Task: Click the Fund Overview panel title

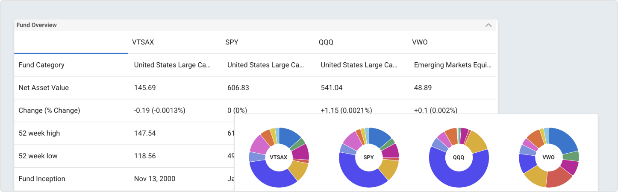Action: tap(37, 25)
